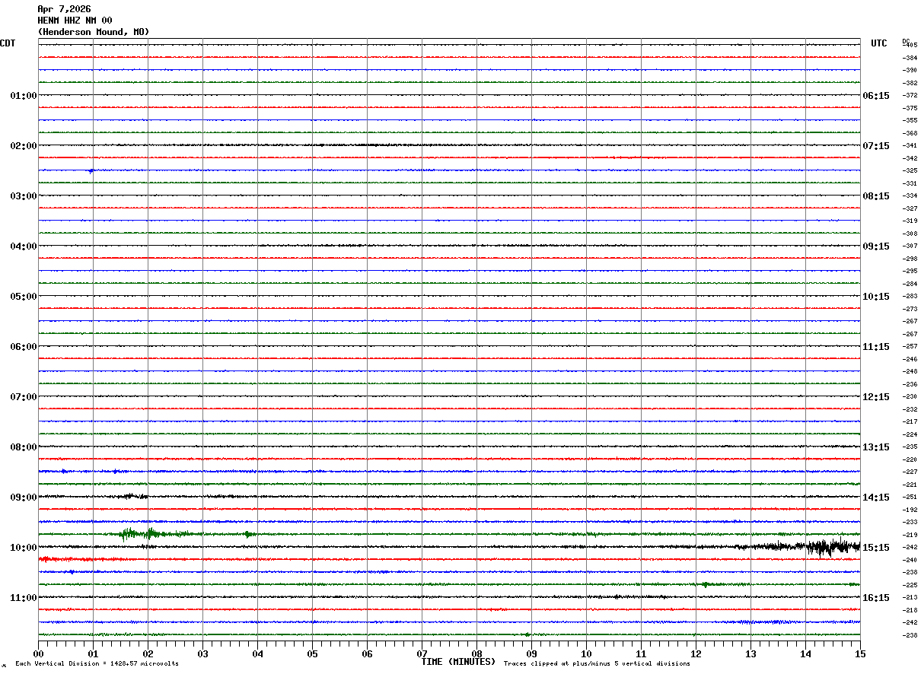Image resolution: width=921 pixels, height=674 pixels.
Task: Click the UTC timezone label
Action: [878, 43]
